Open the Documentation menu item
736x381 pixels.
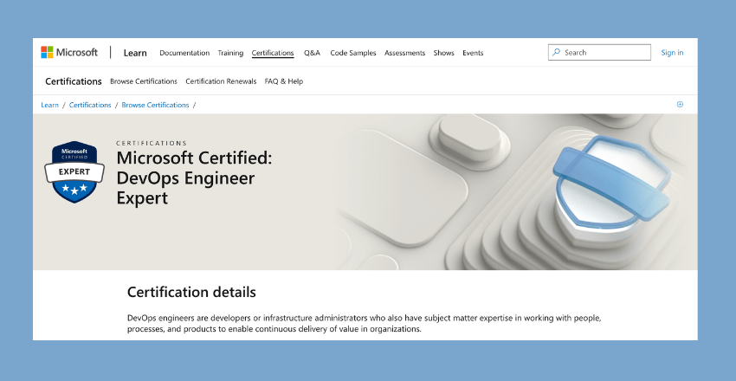[x=184, y=53]
